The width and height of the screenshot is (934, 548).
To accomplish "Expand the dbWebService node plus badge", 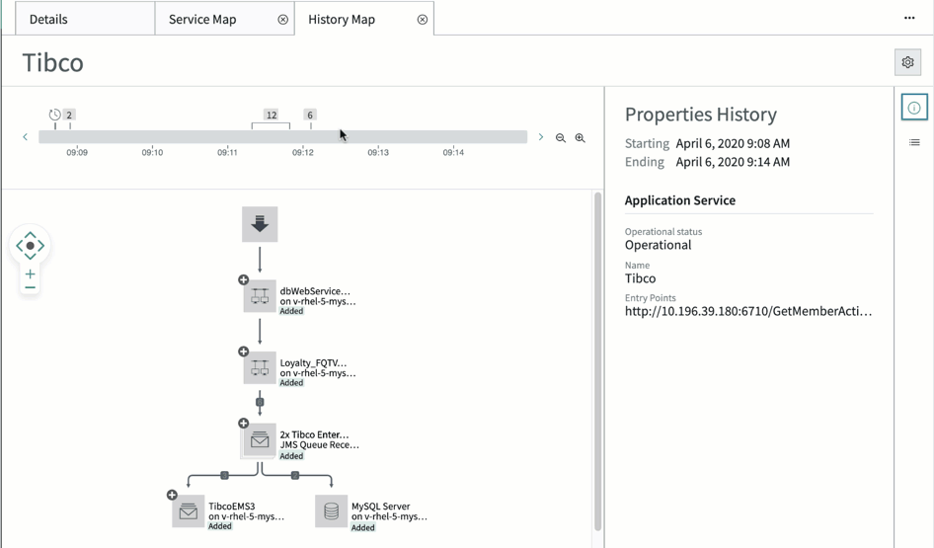I will [x=243, y=279].
